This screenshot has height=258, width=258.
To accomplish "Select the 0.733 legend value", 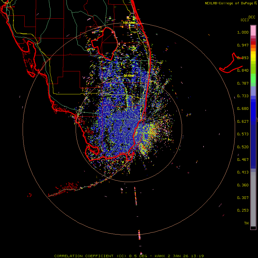I will (243, 96).
